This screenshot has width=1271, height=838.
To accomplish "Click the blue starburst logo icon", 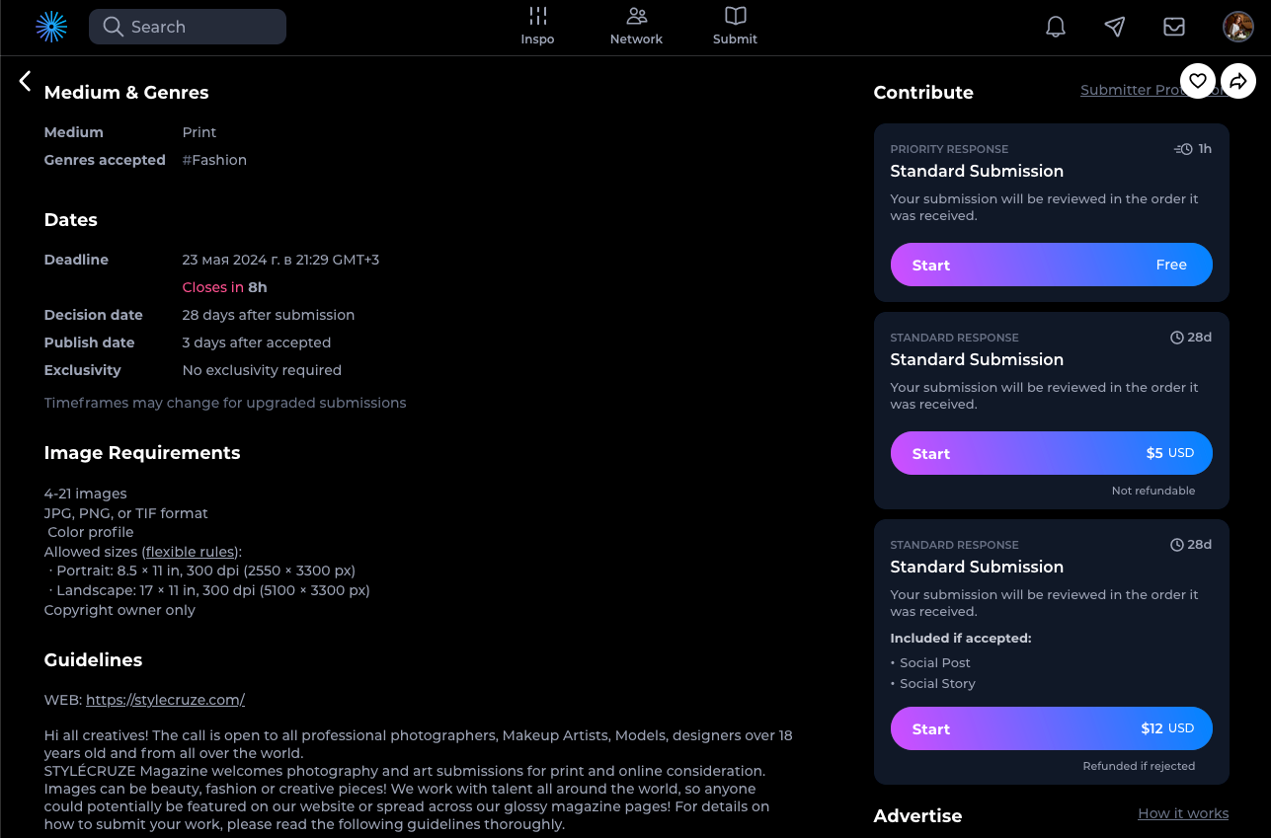I will [51, 27].
